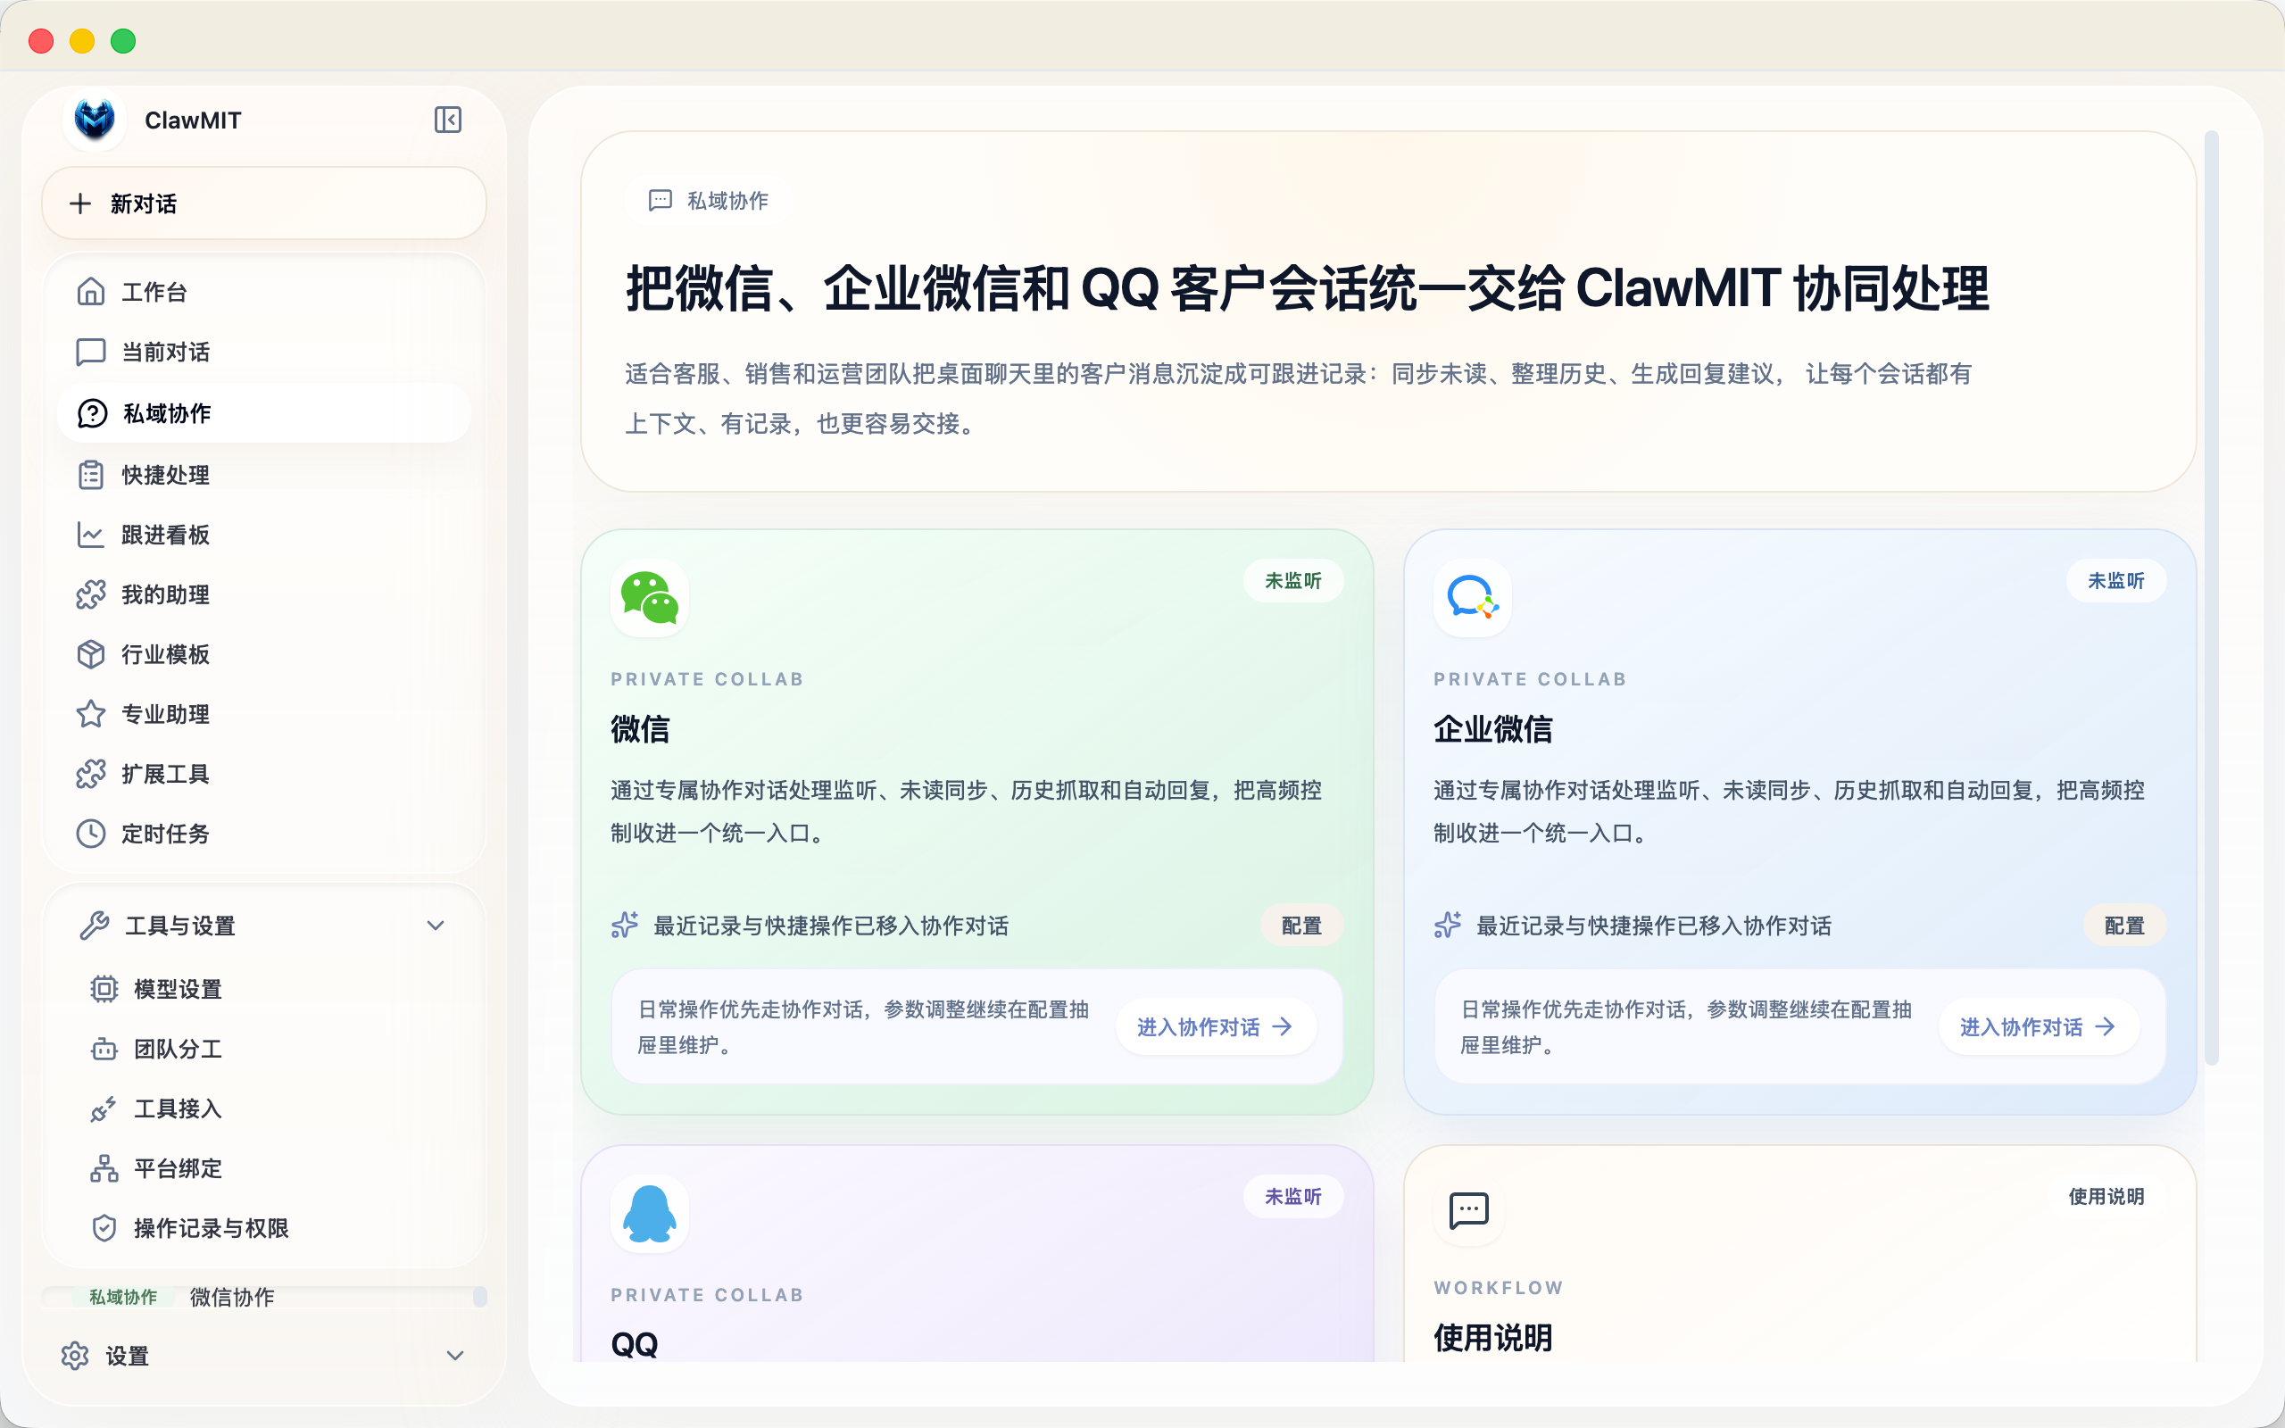Click 未监听 badge on 微信 card
2285x1428 pixels.
pos(1293,581)
